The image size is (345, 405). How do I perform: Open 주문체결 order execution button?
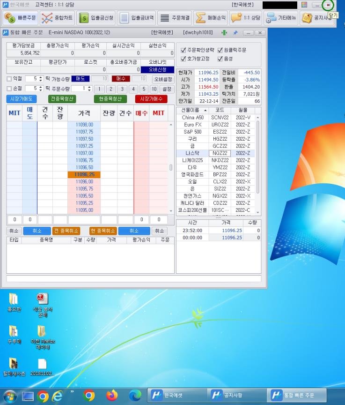pyautogui.click(x=175, y=18)
